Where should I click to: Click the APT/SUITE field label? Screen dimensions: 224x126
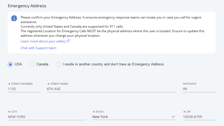190,84
